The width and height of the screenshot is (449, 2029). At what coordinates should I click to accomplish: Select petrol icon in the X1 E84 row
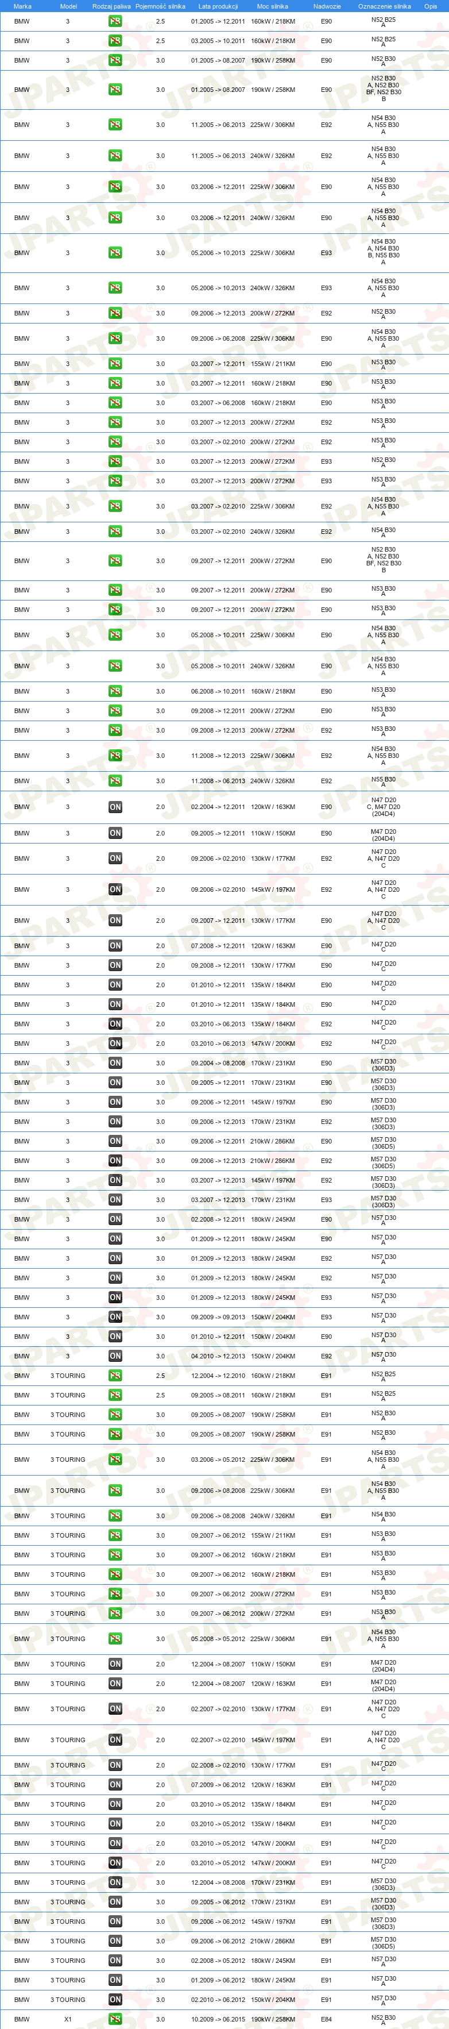coord(115,2019)
